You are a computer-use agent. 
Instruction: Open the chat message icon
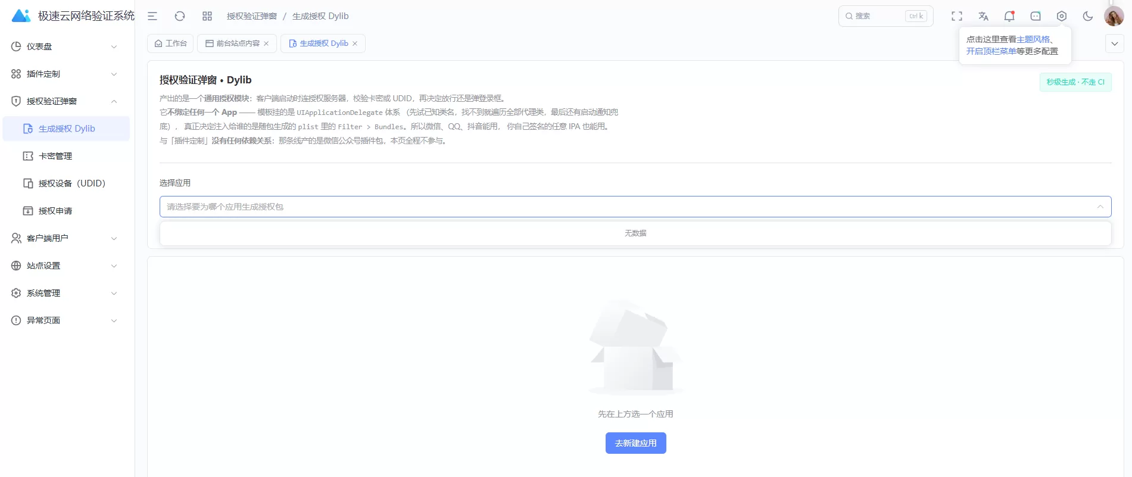[1036, 16]
